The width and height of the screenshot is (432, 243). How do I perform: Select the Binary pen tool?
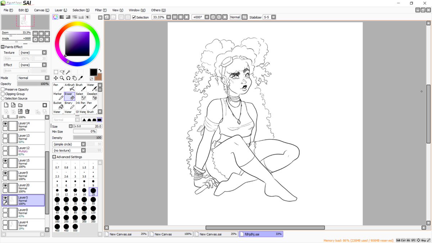point(69,105)
